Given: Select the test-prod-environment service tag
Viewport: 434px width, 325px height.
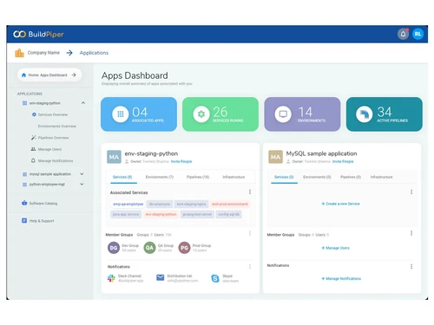Looking at the screenshot, I should [x=230, y=204].
